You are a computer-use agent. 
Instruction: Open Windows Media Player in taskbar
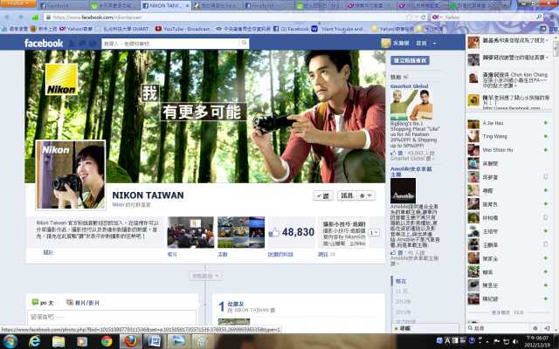coord(82,341)
